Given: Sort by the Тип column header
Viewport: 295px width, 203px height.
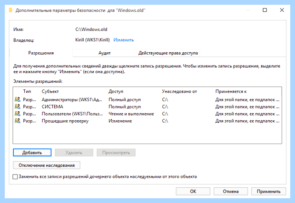Looking at the screenshot, I should tap(27, 91).
